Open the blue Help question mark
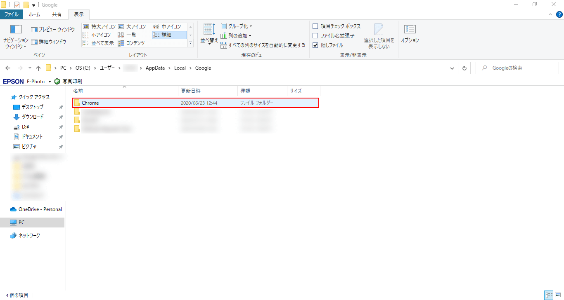 [x=559, y=14]
